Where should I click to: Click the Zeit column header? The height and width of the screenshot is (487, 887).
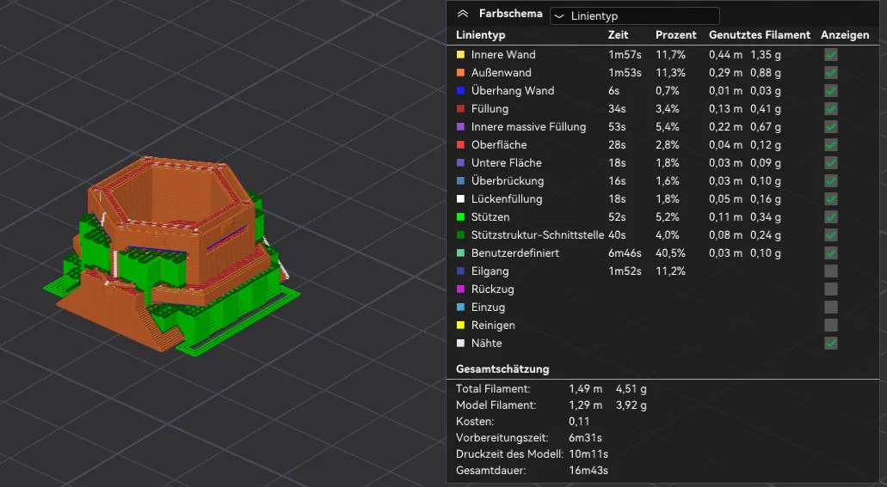619,35
